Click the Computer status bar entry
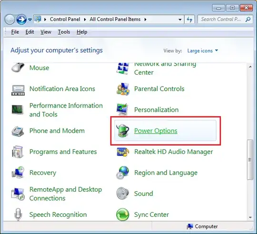This screenshot has height=234, width=257. point(203,226)
